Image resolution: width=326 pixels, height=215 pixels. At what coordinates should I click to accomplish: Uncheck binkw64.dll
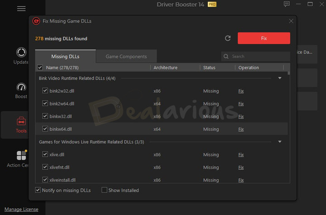45,129
